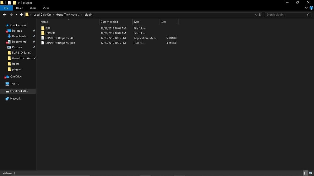Select the OneDrive cloud icon
Screen dimensions: 314x176
coord(7,76)
